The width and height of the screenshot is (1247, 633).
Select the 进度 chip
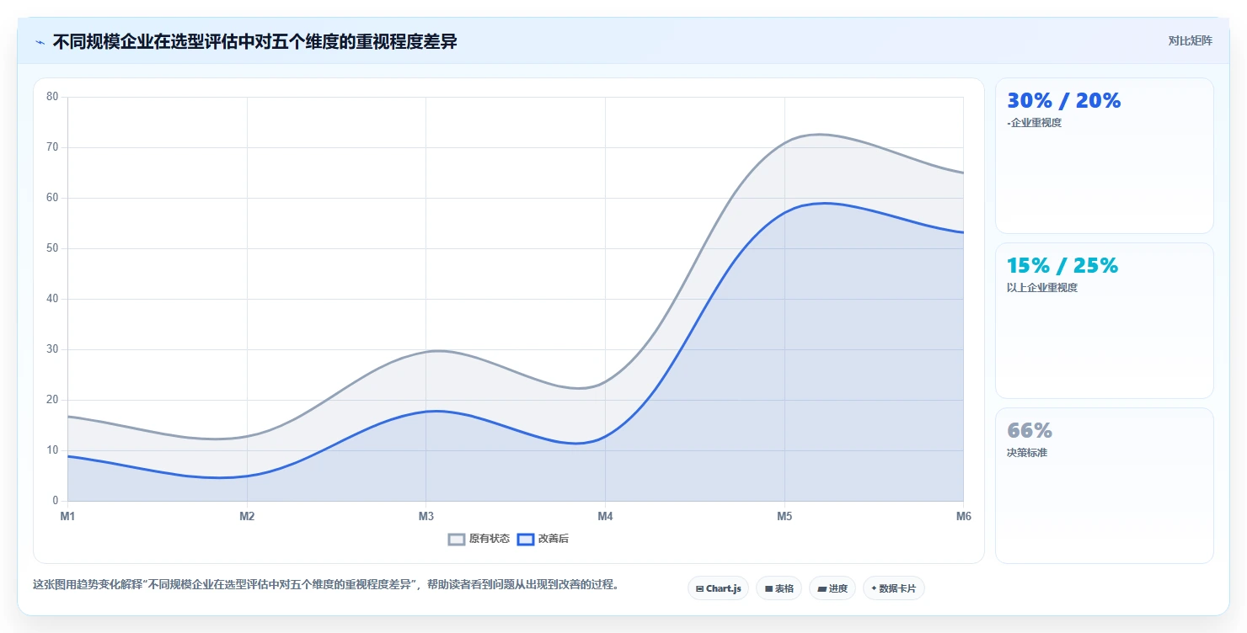tap(832, 588)
